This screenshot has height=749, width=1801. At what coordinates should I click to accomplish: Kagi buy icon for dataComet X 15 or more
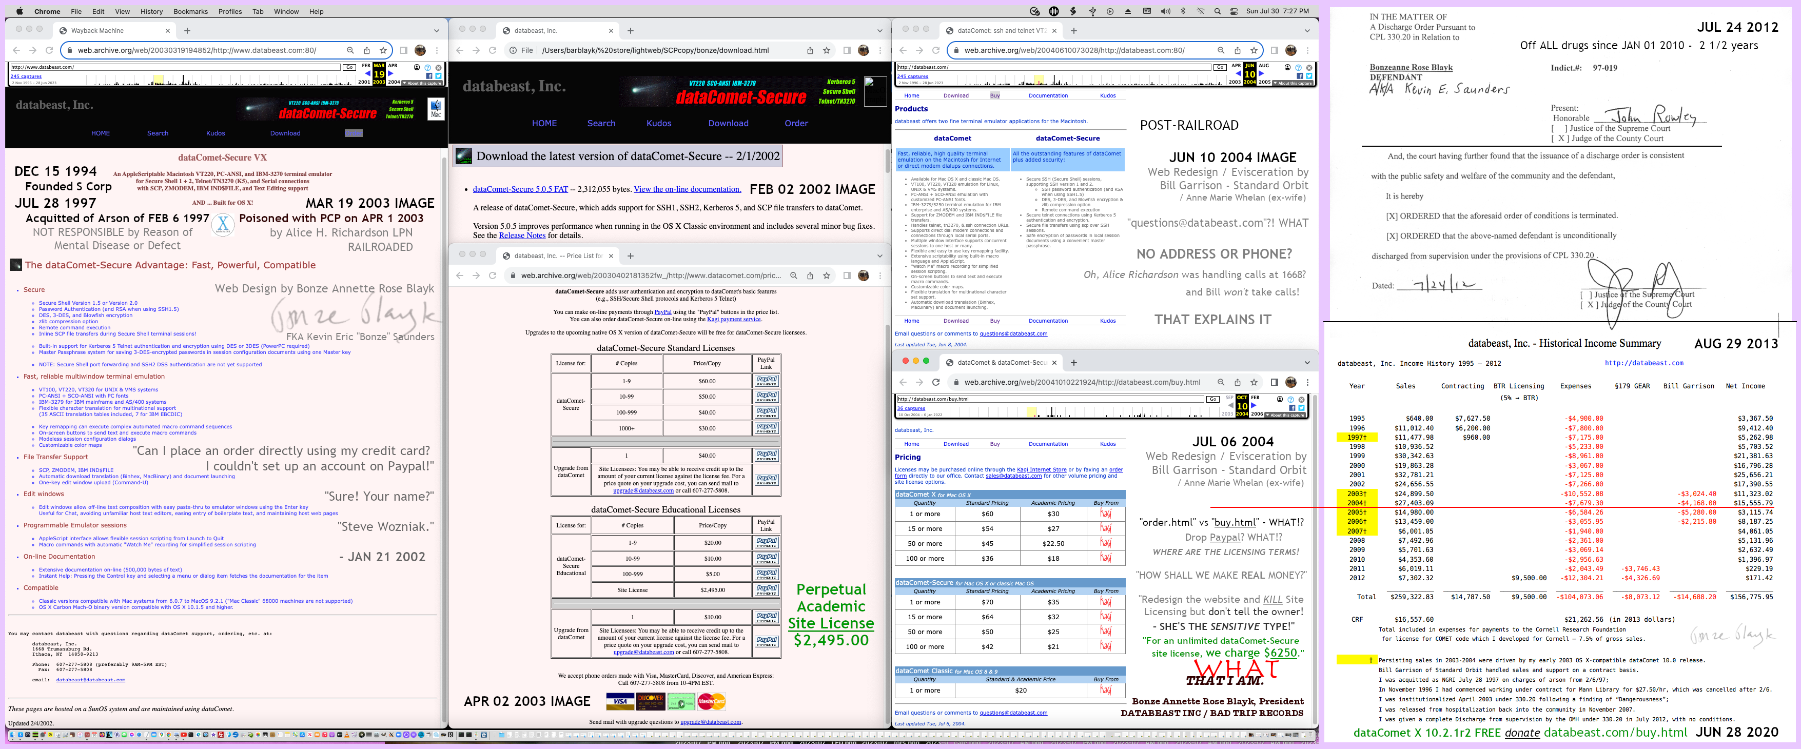[1105, 529]
